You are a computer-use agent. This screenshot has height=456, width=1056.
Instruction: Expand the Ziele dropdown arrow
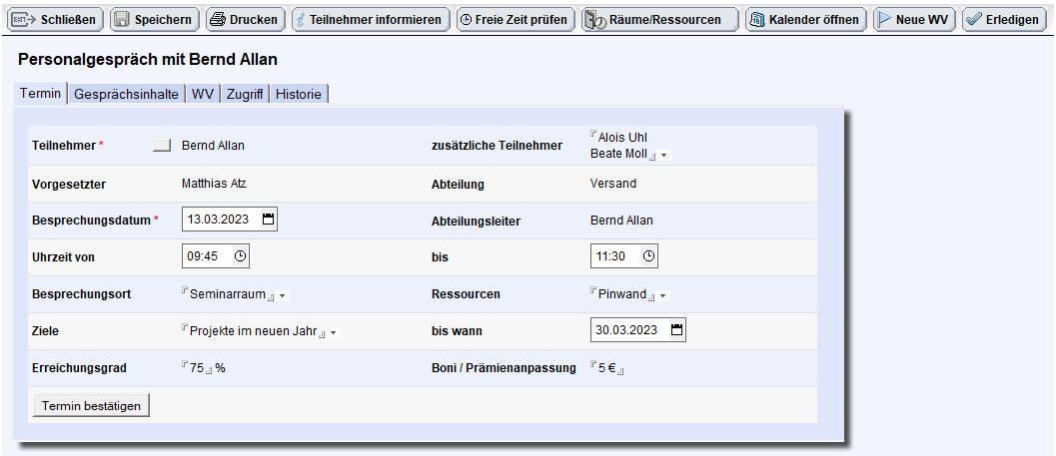coord(334,332)
